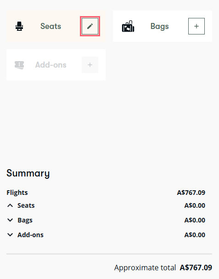The height and width of the screenshot is (279, 219).
Task: Click the Flights price A$767.09
Action: coord(191,193)
